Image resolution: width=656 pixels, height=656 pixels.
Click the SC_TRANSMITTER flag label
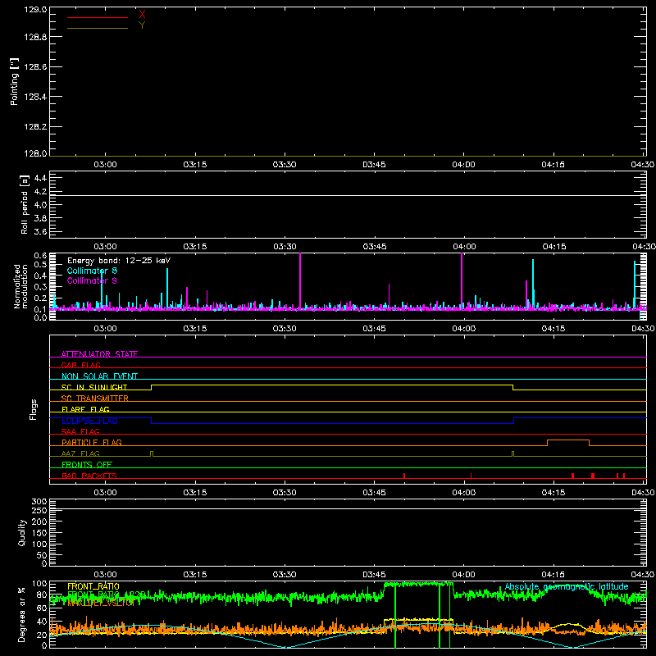[95, 398]
